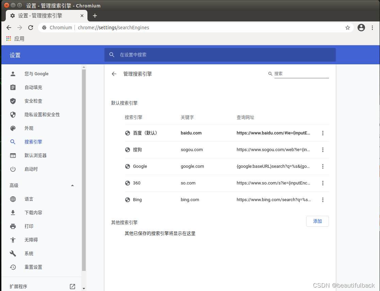380x291 pixels.
Task: Click the {google:baseURL}search URL text
Action: [273, 166]
